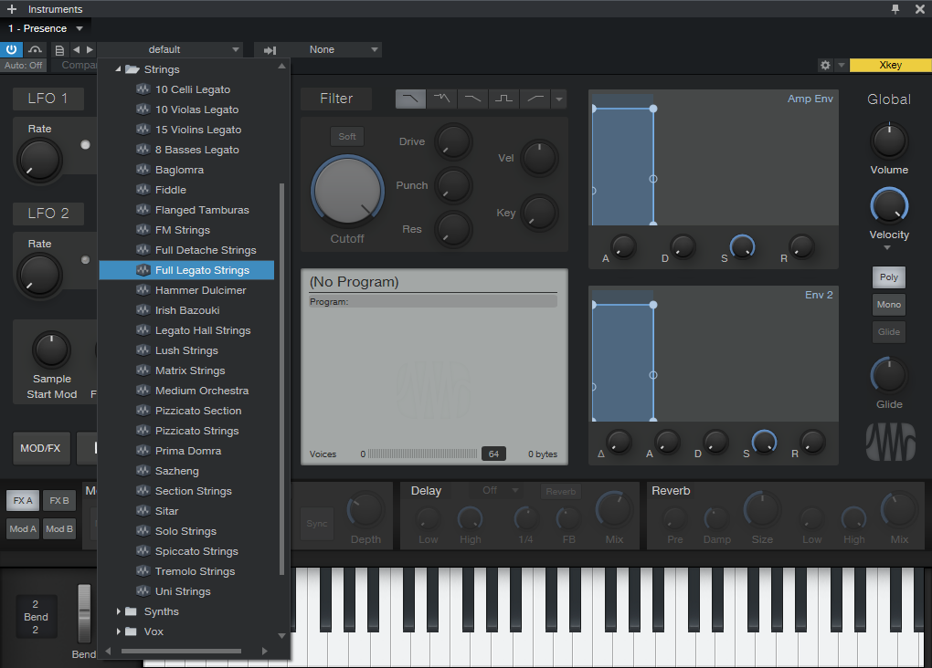The image size is (932, 668).
Task: Click the Uni Strings preset icon
Action: tap(143, 591)
